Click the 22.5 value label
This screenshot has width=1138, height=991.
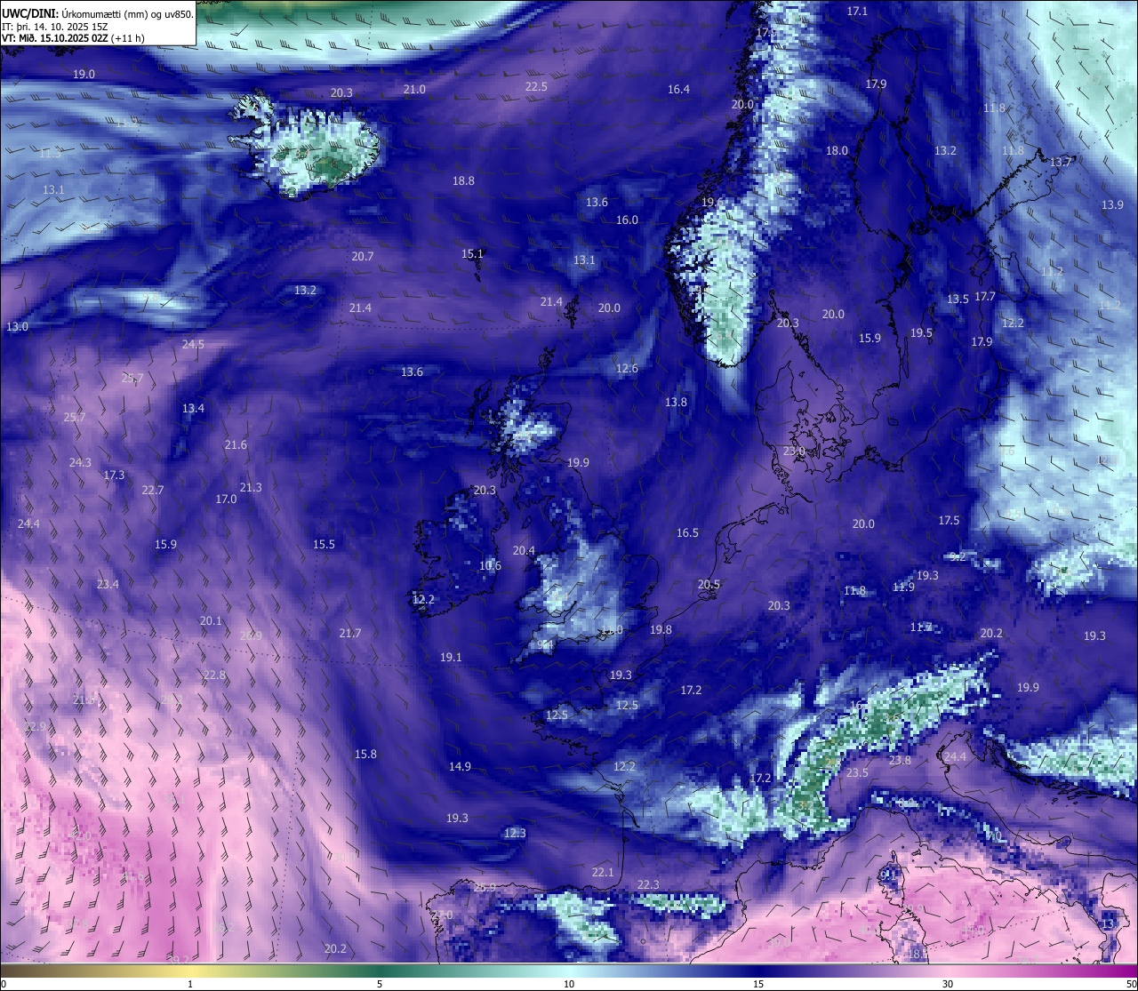tap(536, 87)
